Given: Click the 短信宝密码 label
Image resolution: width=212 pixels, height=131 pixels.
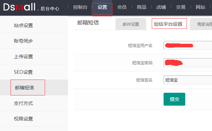Looking at the screenshot, I should click(x=142, y=63).
